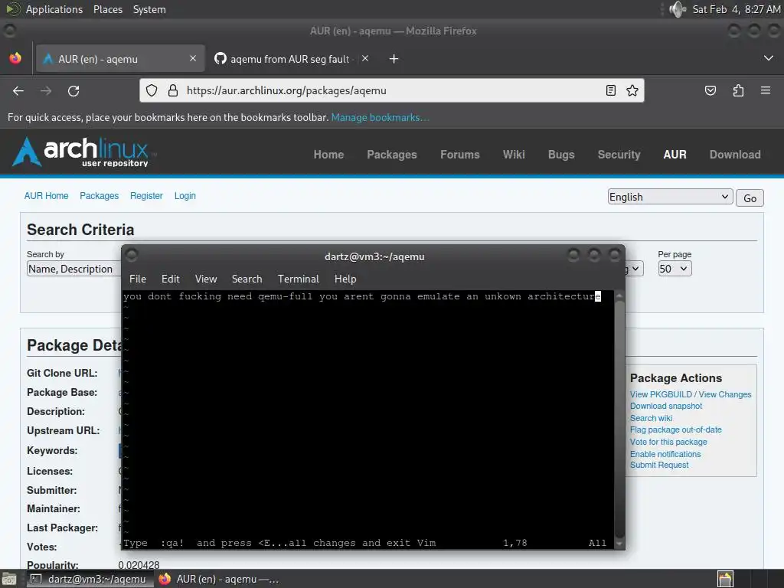Click the Bugs nav link
The width and height of the screenshot is (784, 588).
pos(561,155)
